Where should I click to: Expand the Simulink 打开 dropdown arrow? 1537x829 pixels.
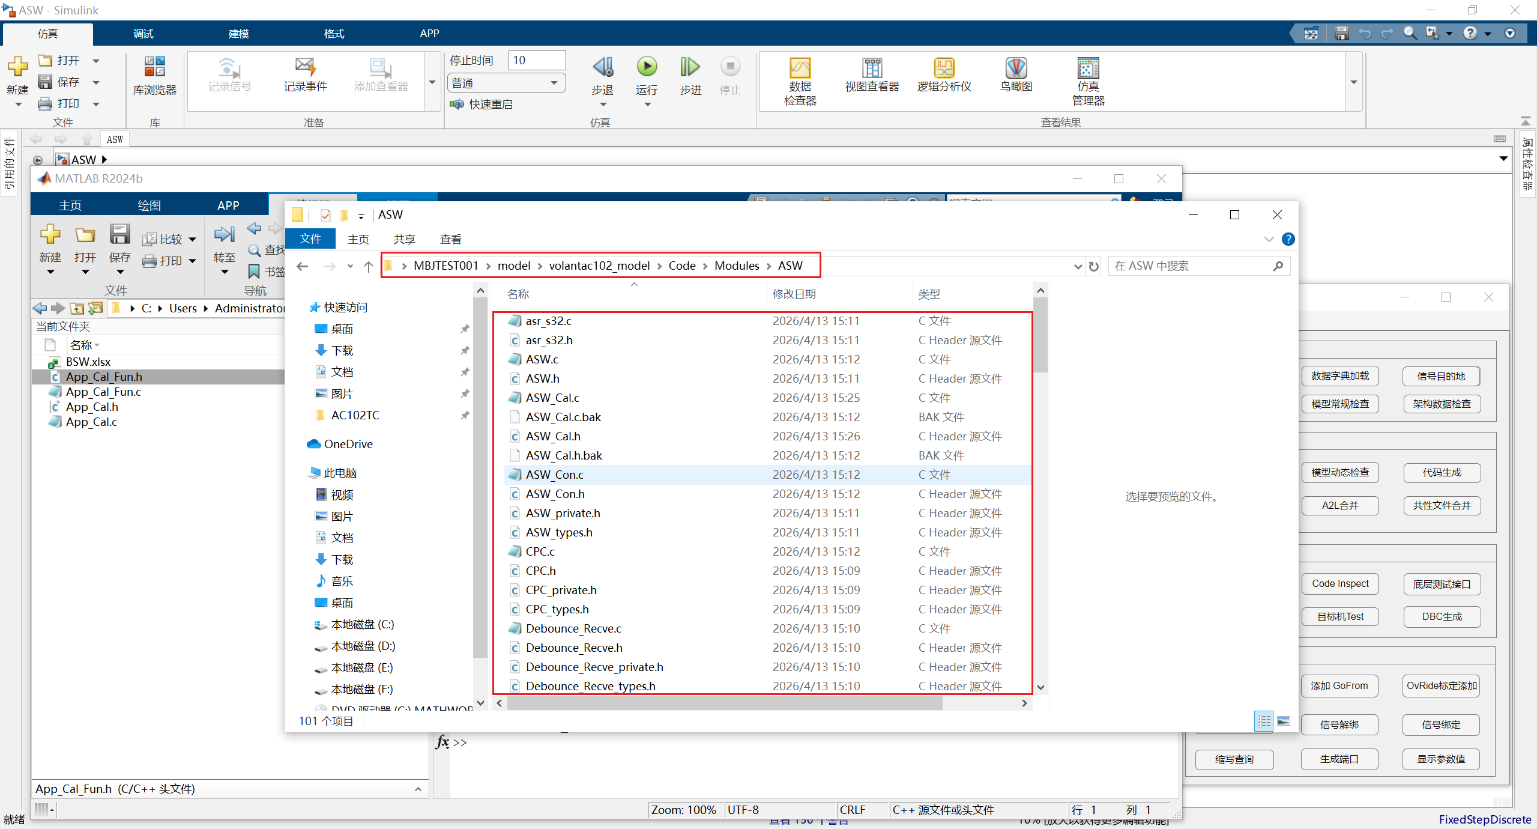click(x=95, y=61)
